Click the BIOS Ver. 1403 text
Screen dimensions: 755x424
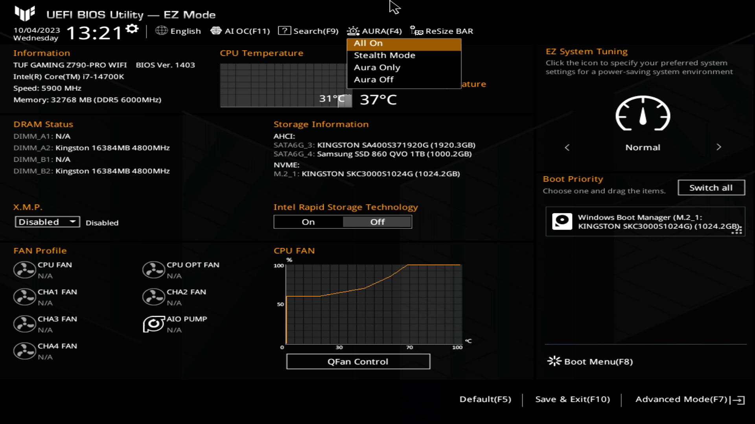(166, 65)
